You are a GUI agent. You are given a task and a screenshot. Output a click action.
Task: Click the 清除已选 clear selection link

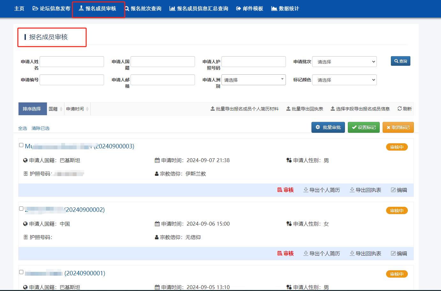(40, 128)
